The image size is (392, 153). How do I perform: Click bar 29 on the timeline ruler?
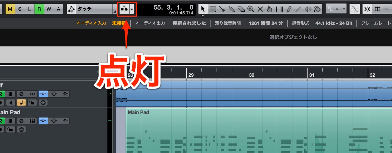coord(191,75)
